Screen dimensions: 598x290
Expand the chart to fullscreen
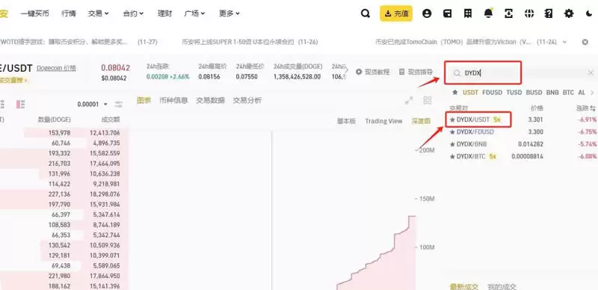(409, 100)
